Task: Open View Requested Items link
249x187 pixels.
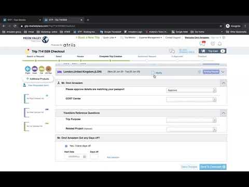Action: (x=38, y=85)
